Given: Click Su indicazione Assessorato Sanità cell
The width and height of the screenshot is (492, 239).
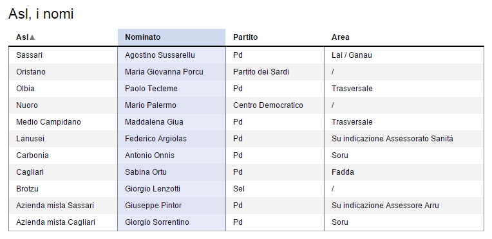Looking at the screenshot, I should tap(404, 139).
